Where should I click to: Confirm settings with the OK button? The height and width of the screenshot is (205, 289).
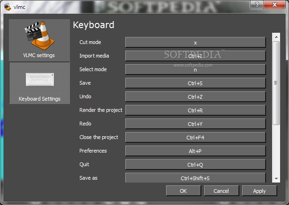tap(183, 191)
